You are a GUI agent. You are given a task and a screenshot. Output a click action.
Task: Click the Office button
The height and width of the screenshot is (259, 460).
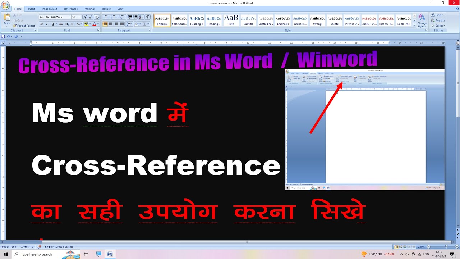5,5
